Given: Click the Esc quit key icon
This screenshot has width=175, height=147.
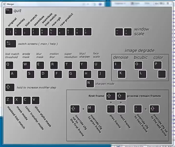Looking at the screenshot, I should 9,11.
